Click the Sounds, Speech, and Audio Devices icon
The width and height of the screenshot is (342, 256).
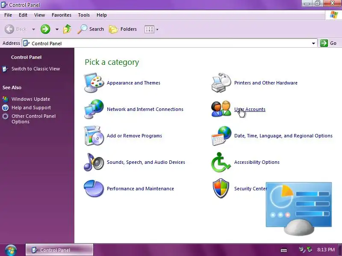point(94,162)
